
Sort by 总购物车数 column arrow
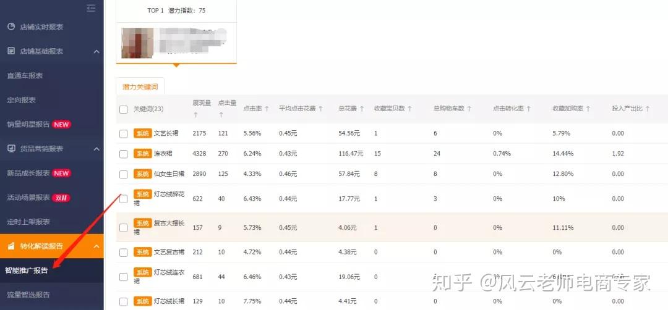point(469,109)
